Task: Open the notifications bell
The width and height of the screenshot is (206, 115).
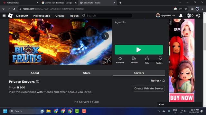Action: pyautogui.click(x=181, y=16)
